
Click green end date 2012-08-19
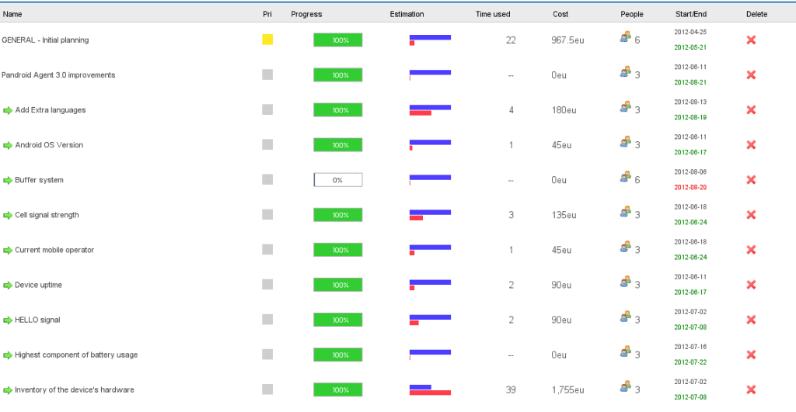tap(690, 117)
